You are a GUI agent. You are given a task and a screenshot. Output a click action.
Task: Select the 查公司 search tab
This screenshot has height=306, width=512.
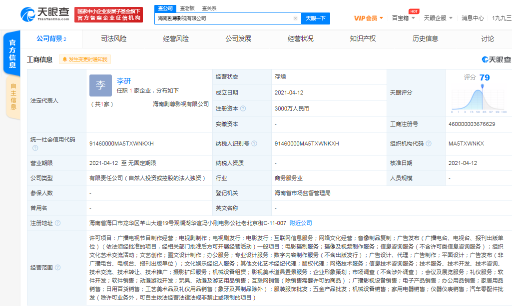click(x=165, y=8)
